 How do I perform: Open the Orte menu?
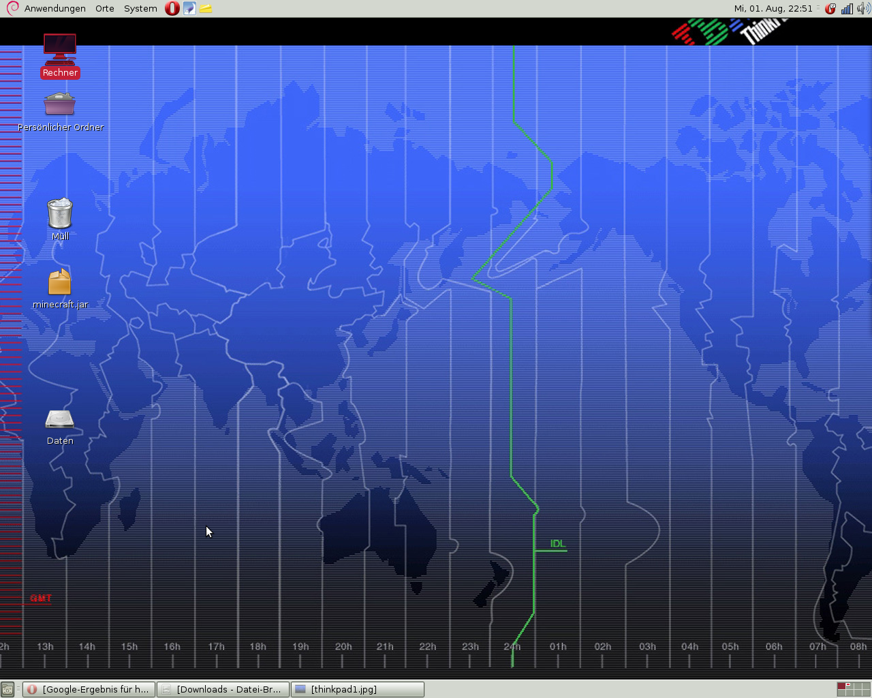tap(105, 8)
